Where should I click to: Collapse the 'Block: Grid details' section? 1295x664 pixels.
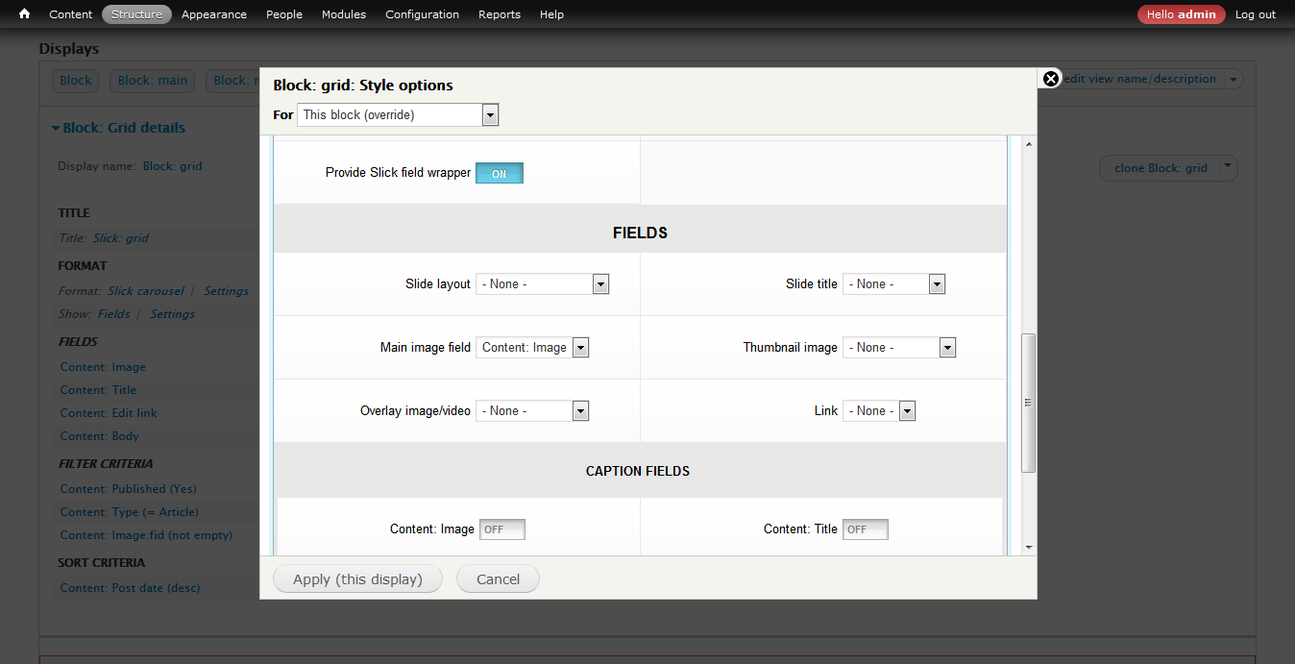[x=55, y=127]
